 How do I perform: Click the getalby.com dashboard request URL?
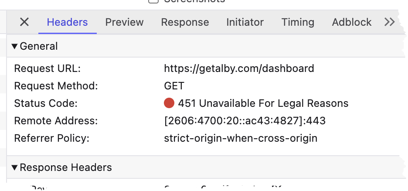coord(239,68)
